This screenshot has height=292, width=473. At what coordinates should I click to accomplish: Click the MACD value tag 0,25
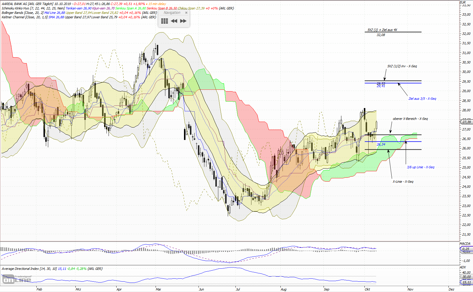click(x=466, y=249)
